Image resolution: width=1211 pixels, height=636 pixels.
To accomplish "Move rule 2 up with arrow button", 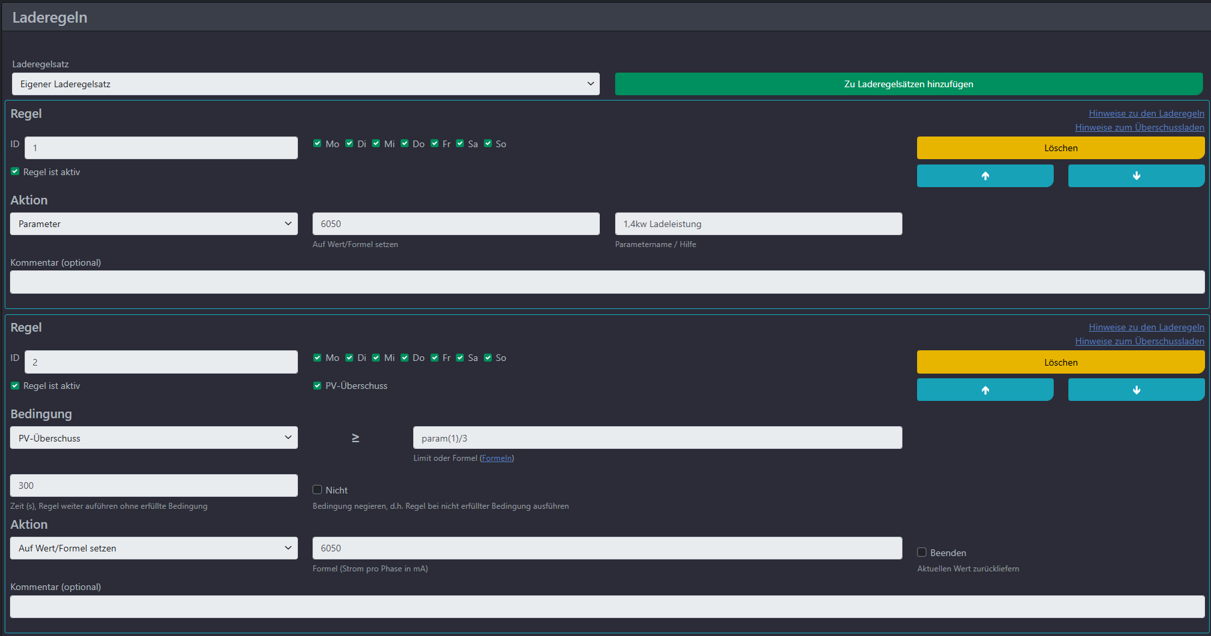I will pos(984,390).
